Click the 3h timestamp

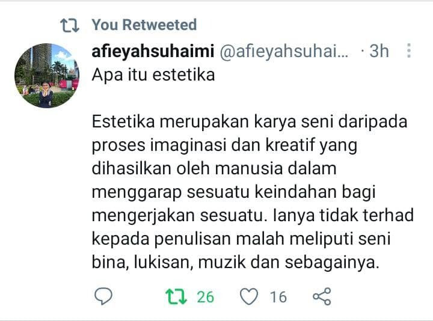(x=379, y=51)
